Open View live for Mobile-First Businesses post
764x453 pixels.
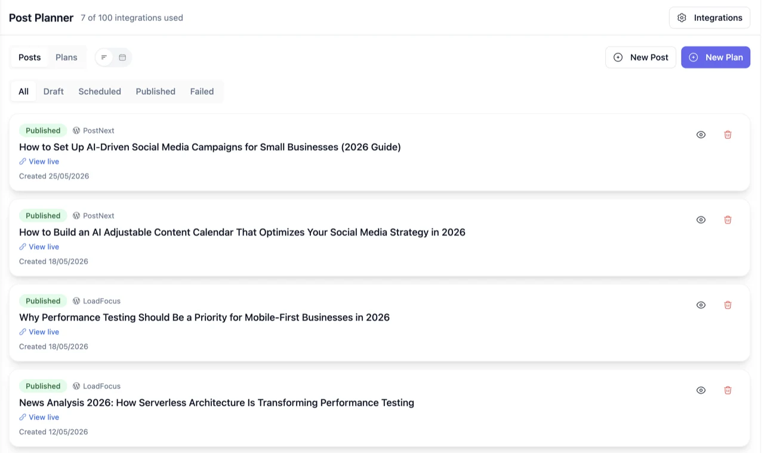[x=39, y=332]
